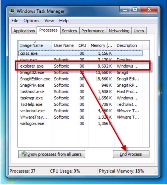The width and height of the screenshot is (167, 185).
Task: Select the vmtoolsd.exe process
Action: tap(80, 111)
